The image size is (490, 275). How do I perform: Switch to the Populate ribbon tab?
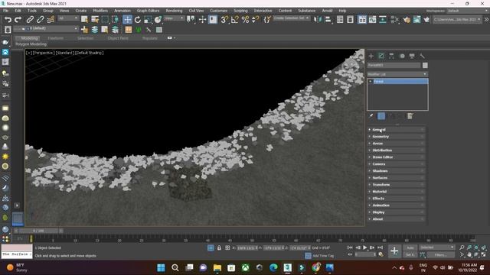coord(150,38)
